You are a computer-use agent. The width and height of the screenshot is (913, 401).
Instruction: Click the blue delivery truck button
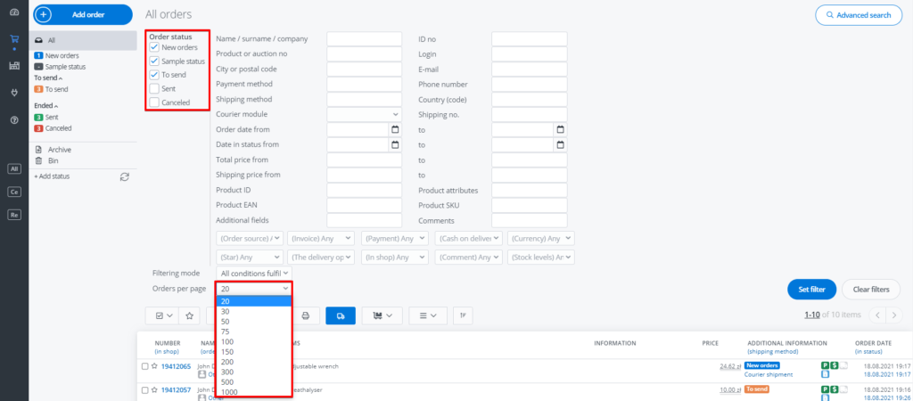click(341, 315)
